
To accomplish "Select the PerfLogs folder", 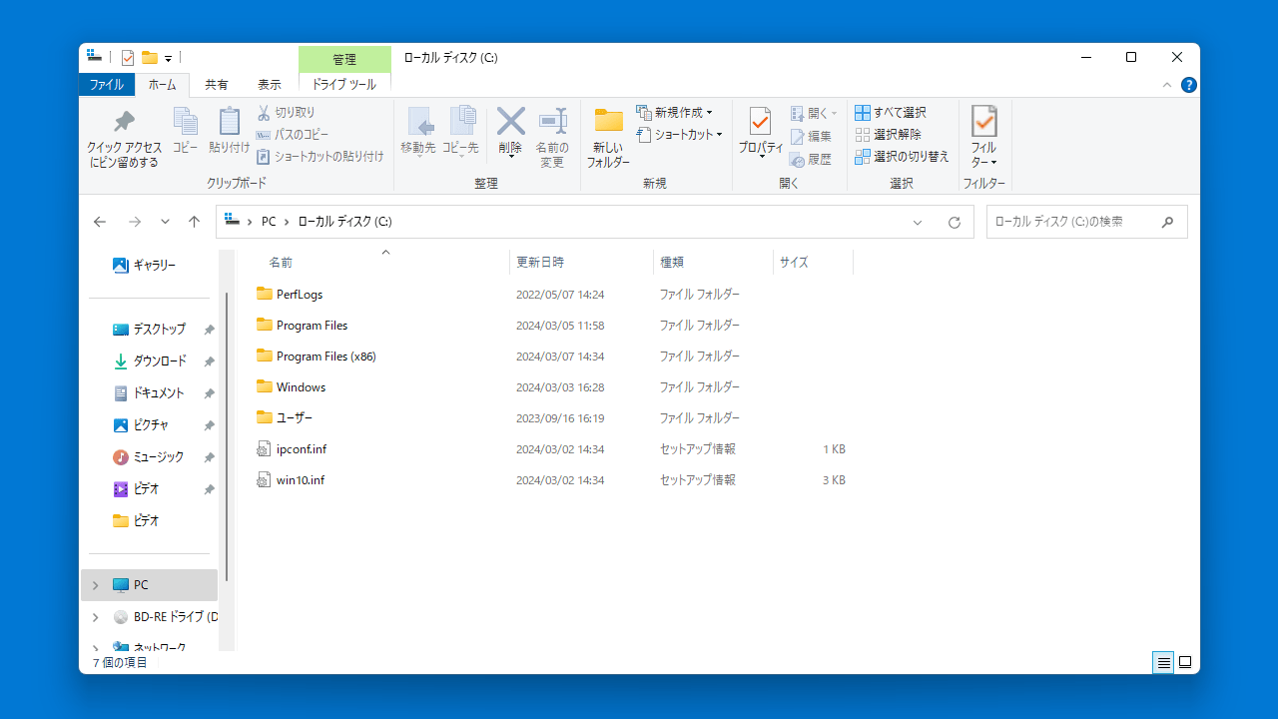I will click(x=549, y=295).
